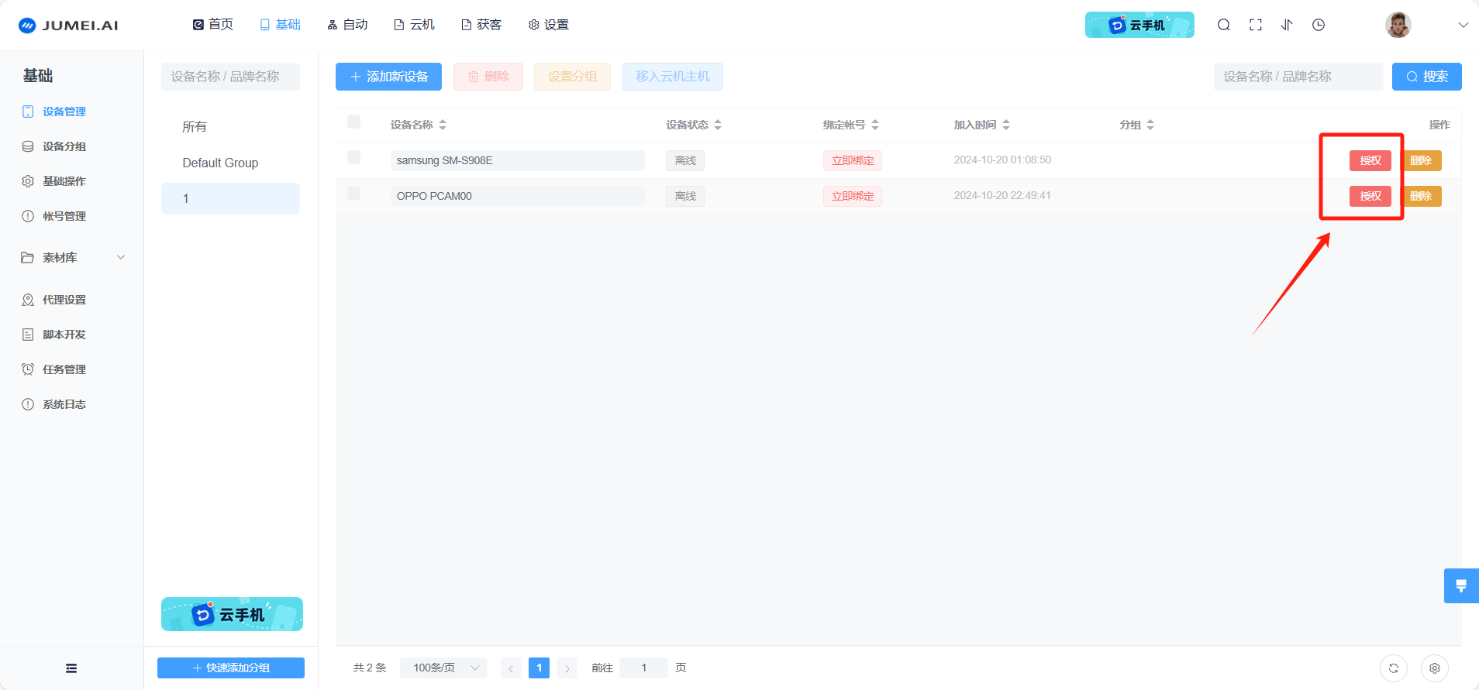Select the OPPO PCAM00 row checkbox

click(x=354, y=193)
